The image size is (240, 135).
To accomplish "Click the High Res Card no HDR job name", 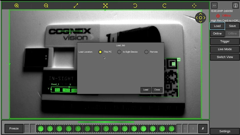I will (225, 21).
